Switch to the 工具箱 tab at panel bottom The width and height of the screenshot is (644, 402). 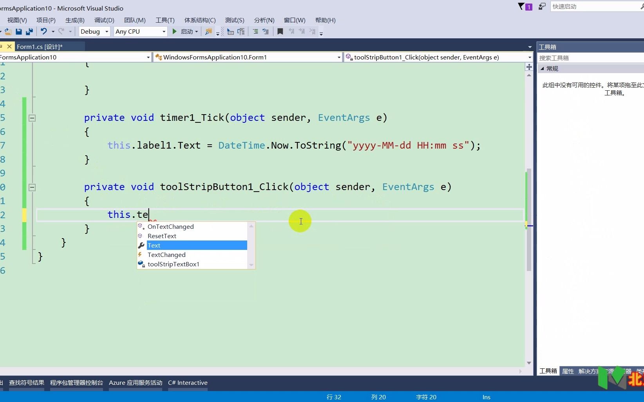(x=548, y=371)
